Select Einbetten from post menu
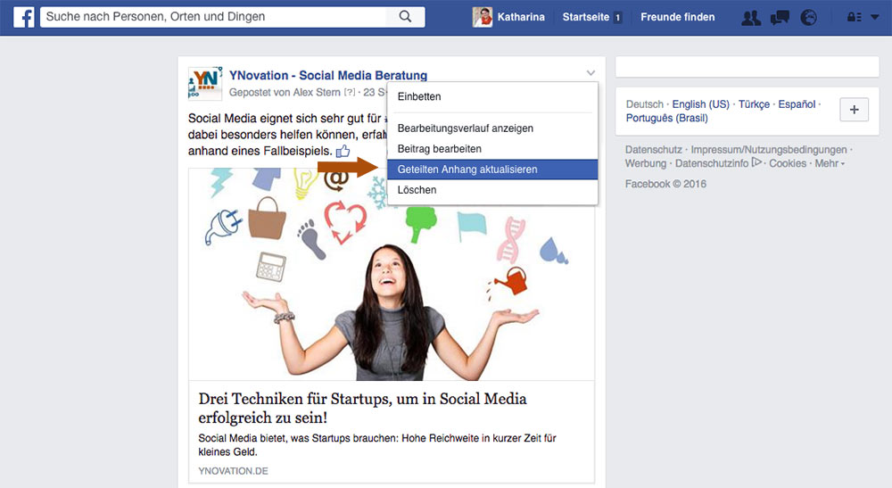 point(492,96)
